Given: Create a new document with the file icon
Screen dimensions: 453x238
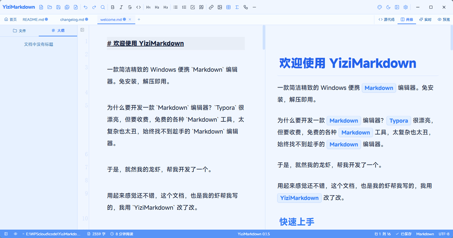Looking at the screenshot, I should pos(41,7).
